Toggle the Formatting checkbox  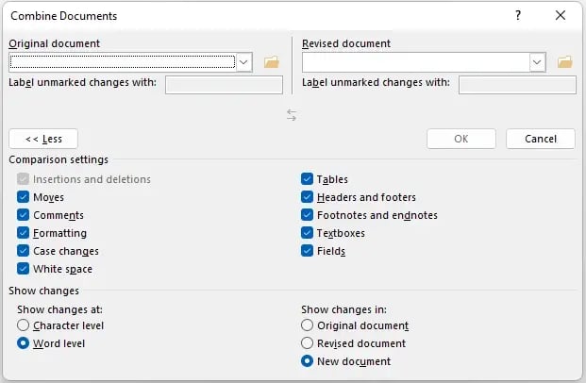pos(23,233)
